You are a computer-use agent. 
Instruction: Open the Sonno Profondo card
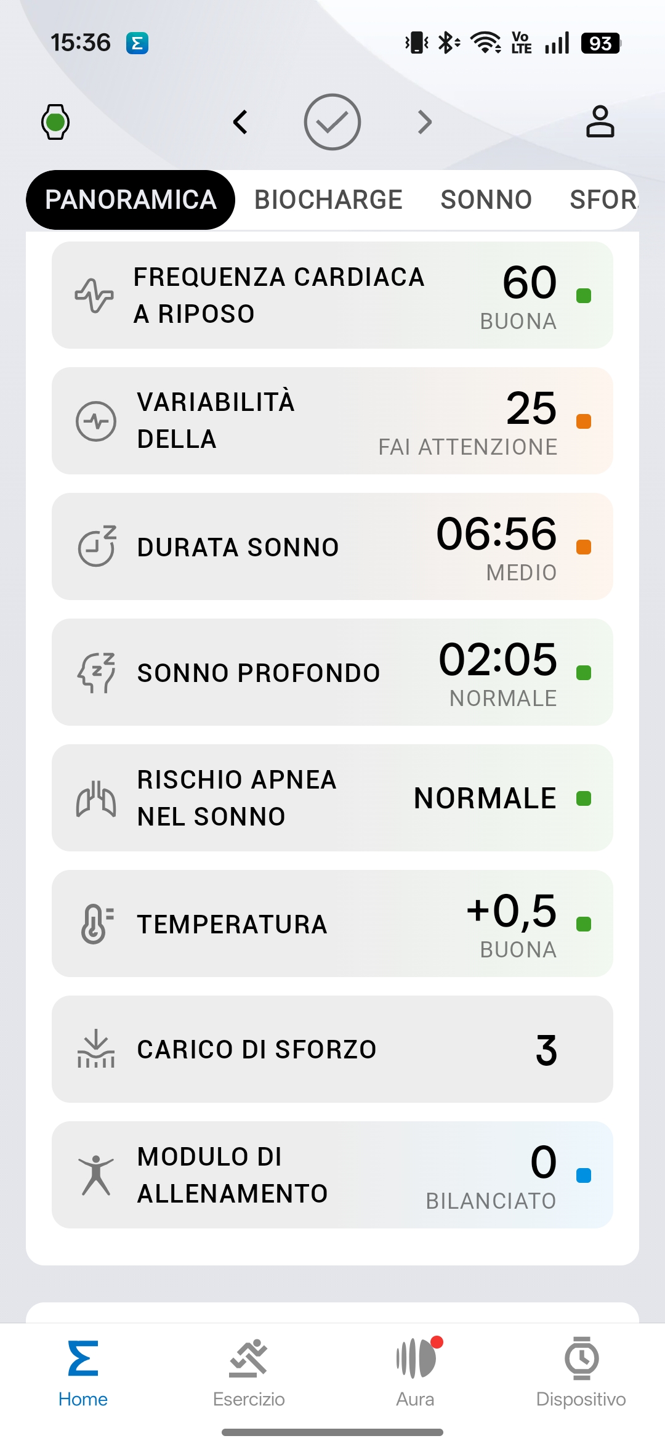[332, 672]
